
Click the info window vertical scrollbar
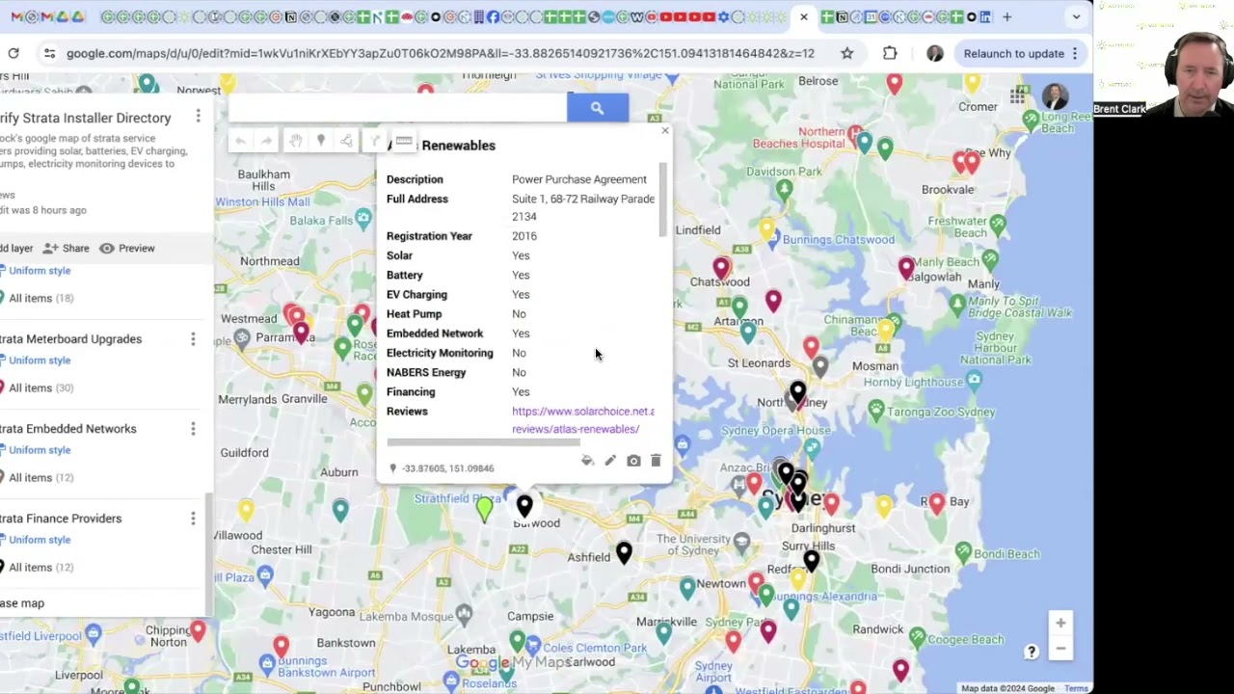tap(662, 200)
